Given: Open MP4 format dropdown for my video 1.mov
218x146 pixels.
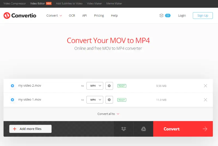Looking at the screenshot, I should pyautogui.click(x=95, y=100).
